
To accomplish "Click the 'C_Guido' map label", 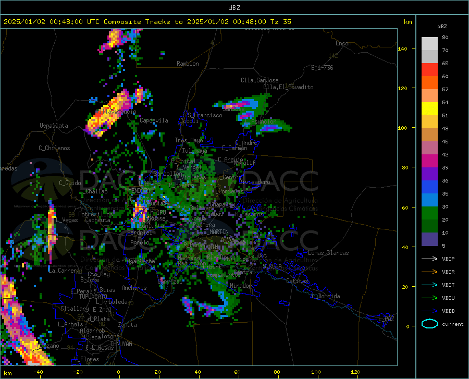I will coord(70,183).
